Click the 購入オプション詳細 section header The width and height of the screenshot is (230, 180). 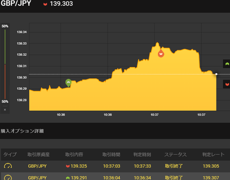(22, 131)
